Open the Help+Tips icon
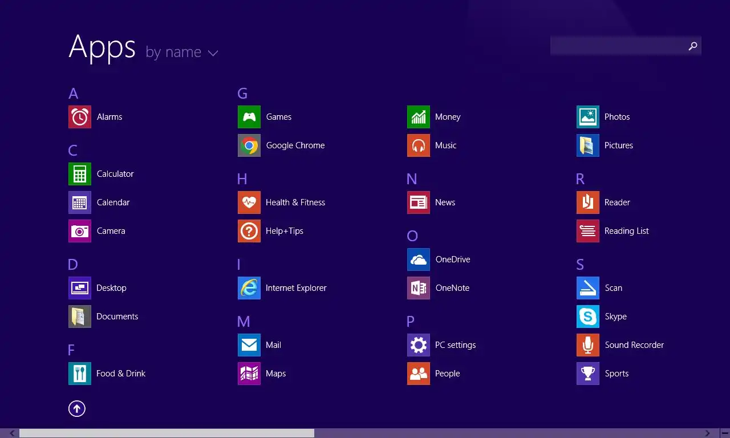The height and width of the screenshot is (438, 730). 249,231
